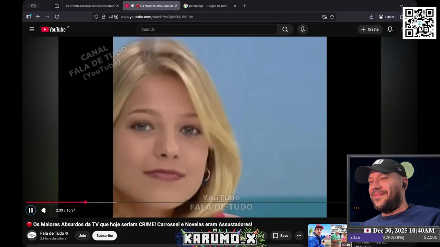The width and height of the screenshot is (440, 247).
Task: Open the picture-in-picture icon in address bar
Action: click(324, 17)
